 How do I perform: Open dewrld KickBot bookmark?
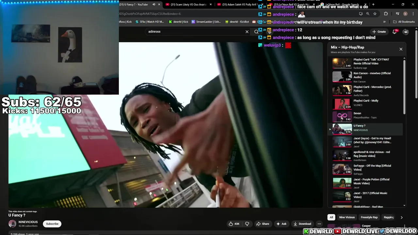pos(237,22)
